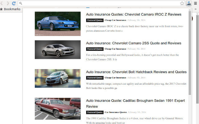Click the search magnifier icon in address bar
This screenshot has width=199, height=124.
pos(21,3)
